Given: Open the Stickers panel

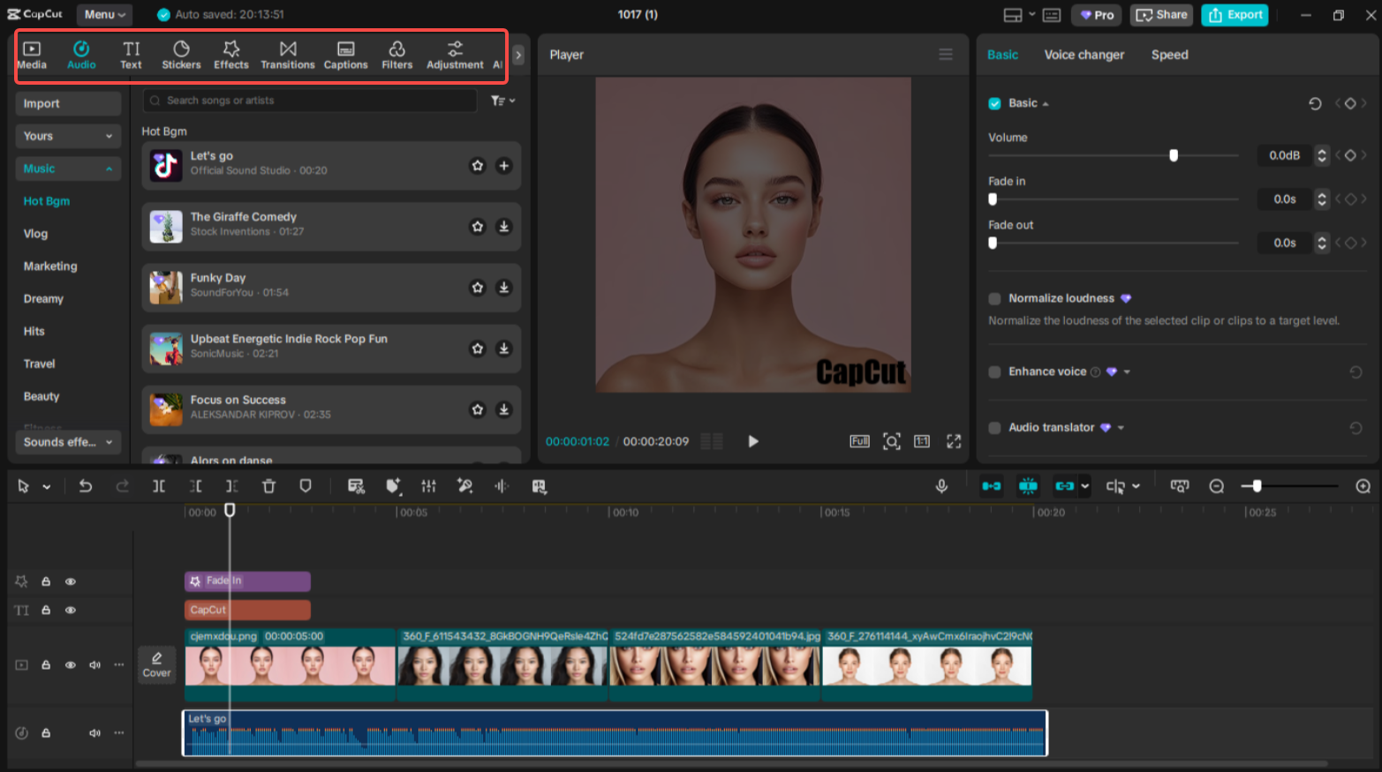Looking at the screenshot, I should [x=181, y=55].
